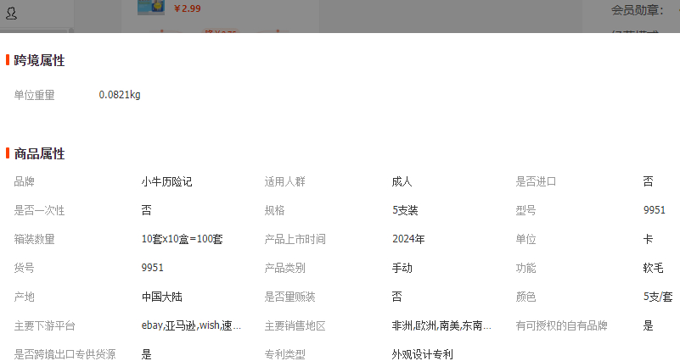Select model number 9951 beside 型号
This screenshot has height=361, width=680.
point(655,210)
